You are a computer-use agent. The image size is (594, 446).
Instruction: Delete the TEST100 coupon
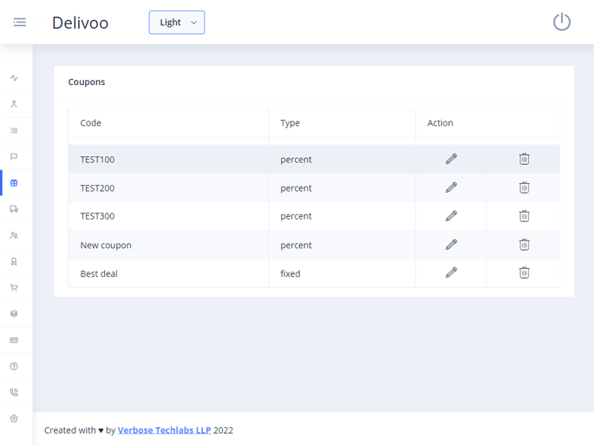point(524,159)
